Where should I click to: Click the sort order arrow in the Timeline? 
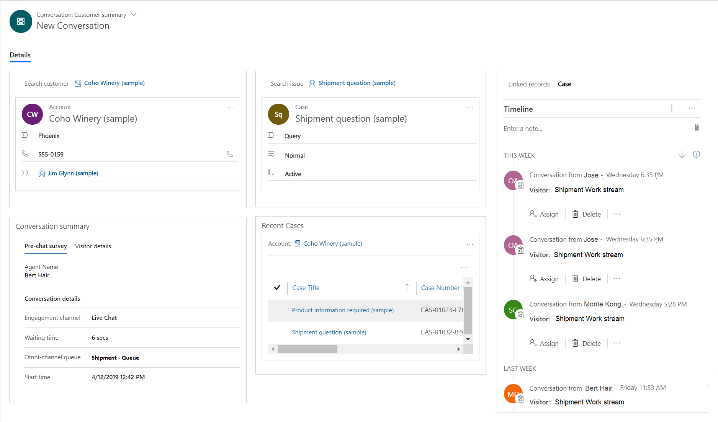tap(682, 154)
